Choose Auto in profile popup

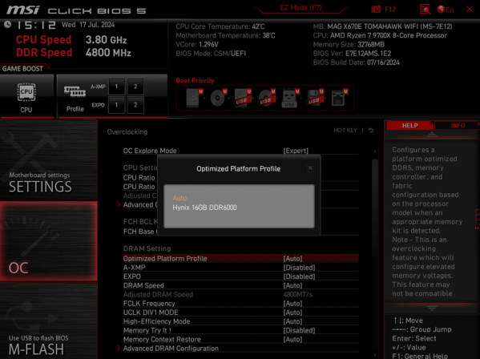coord(179,198)
